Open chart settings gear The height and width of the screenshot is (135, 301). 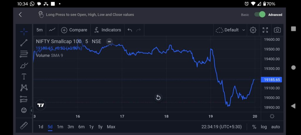point(253,30)
